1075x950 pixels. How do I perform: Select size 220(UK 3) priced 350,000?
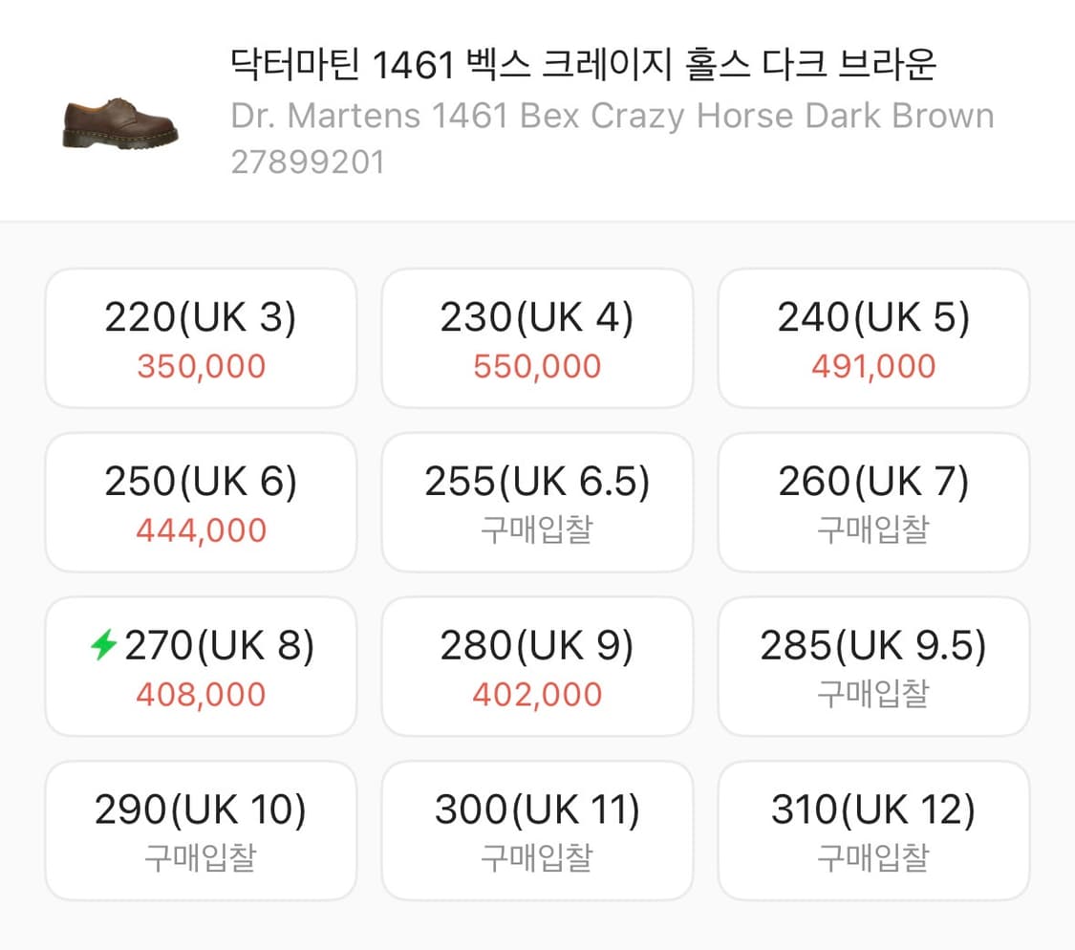[200, 337]
